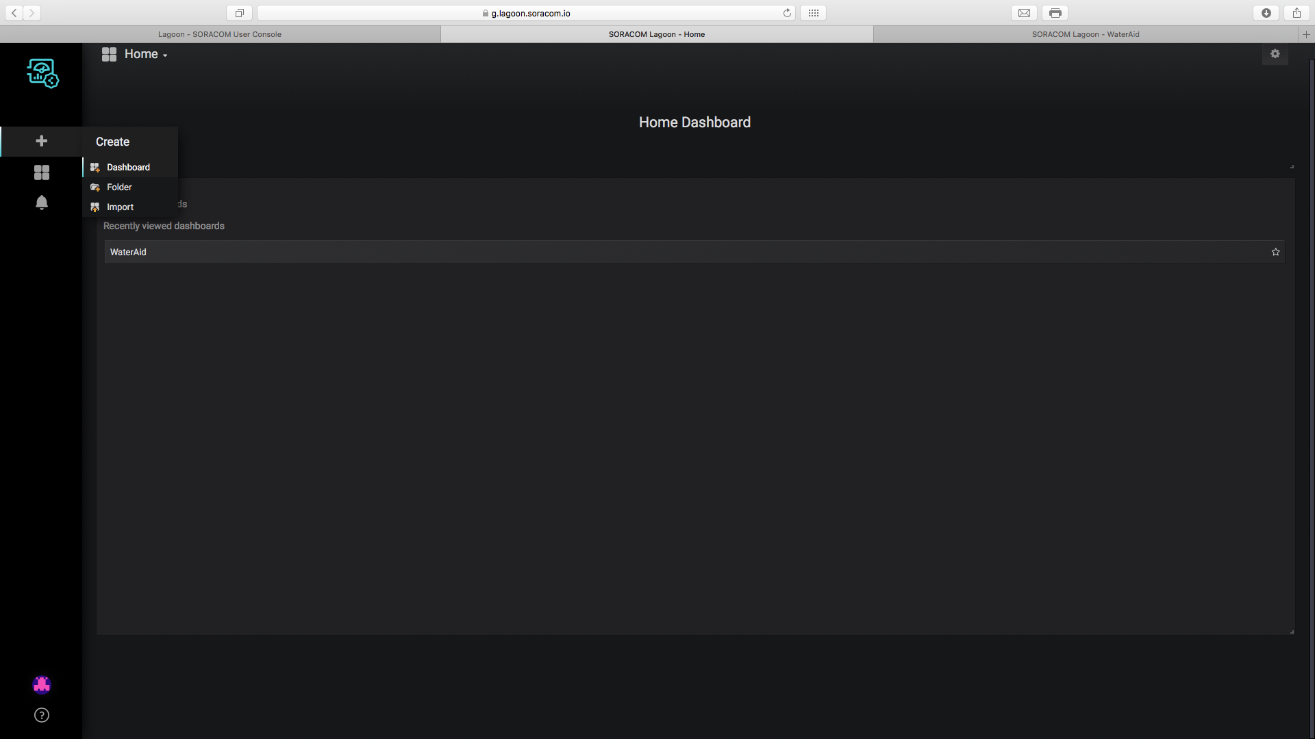Open the Alerting bell icon
Viewport: 1315px width, 739px height.
tap(41, 203)
